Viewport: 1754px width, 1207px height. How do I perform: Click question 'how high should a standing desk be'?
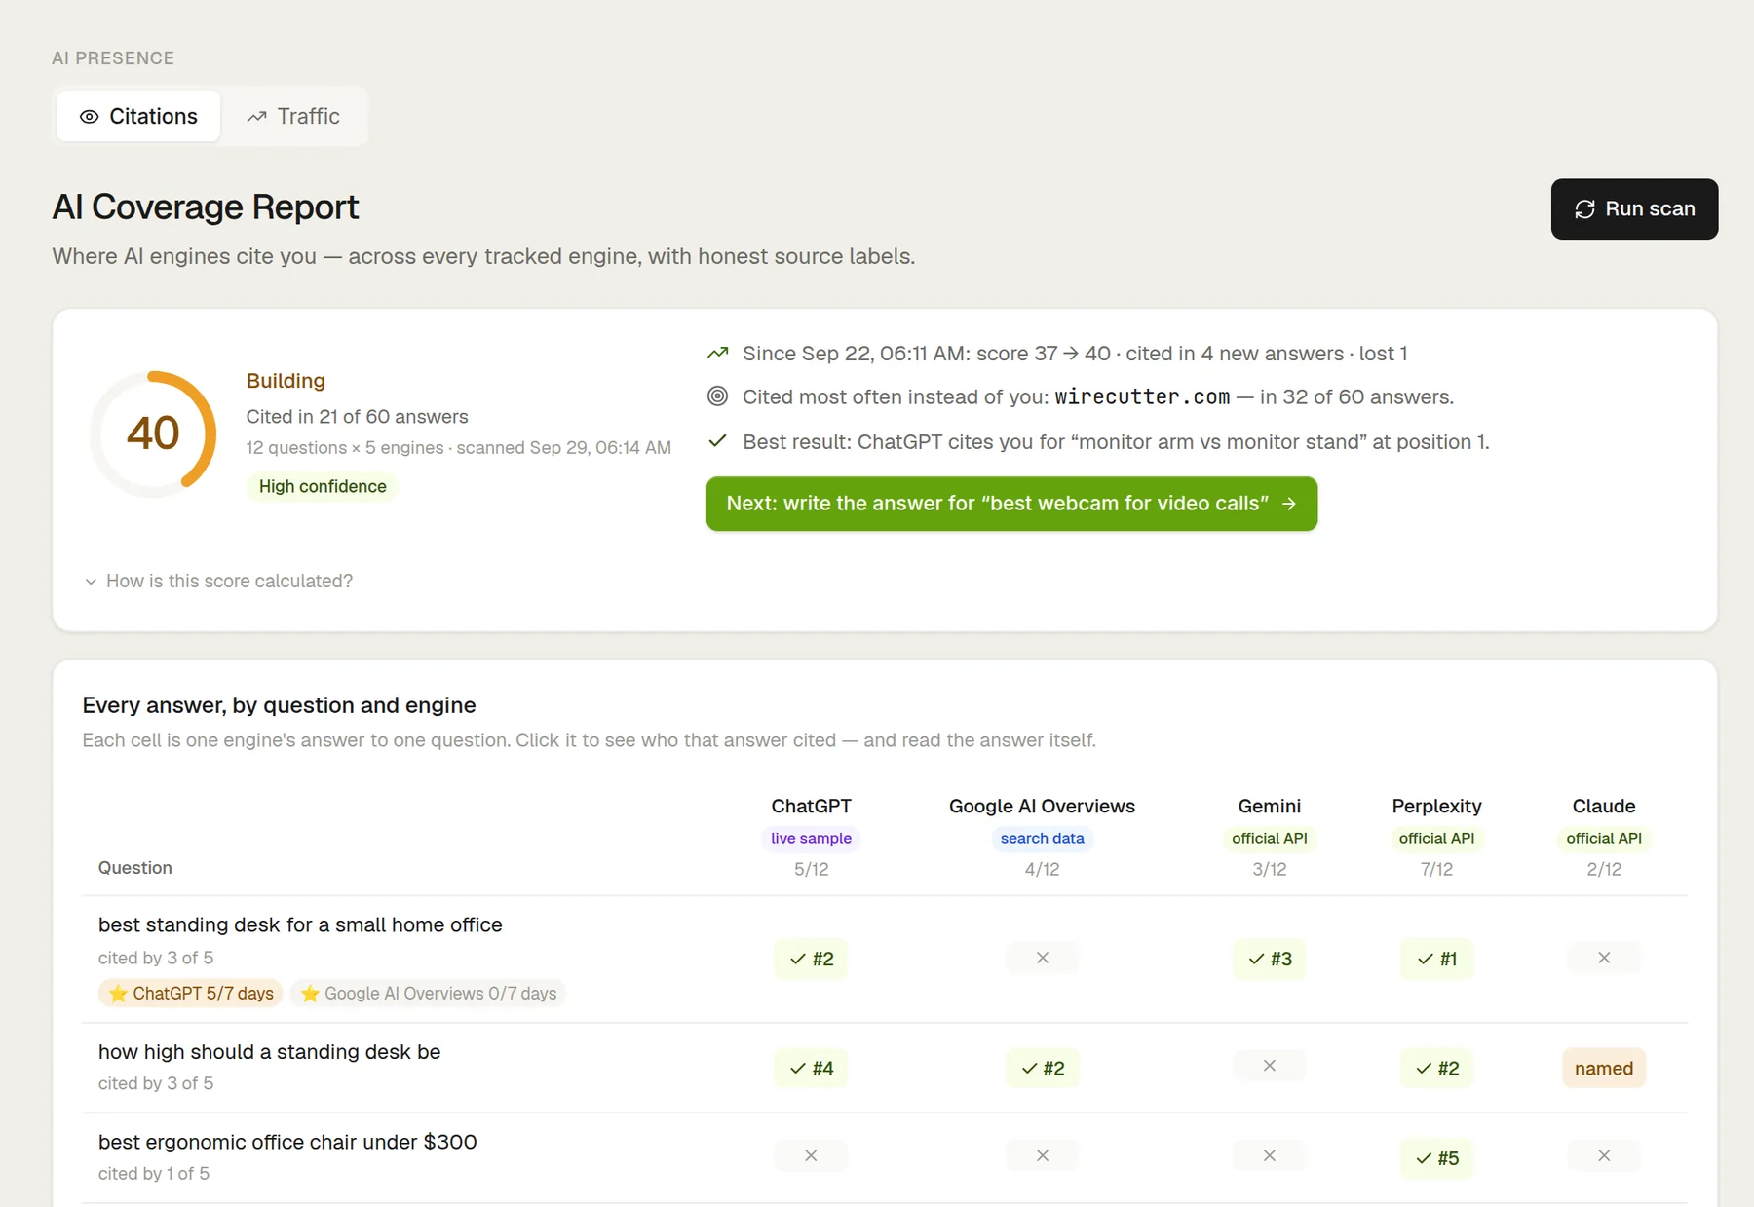point(269,1052)
